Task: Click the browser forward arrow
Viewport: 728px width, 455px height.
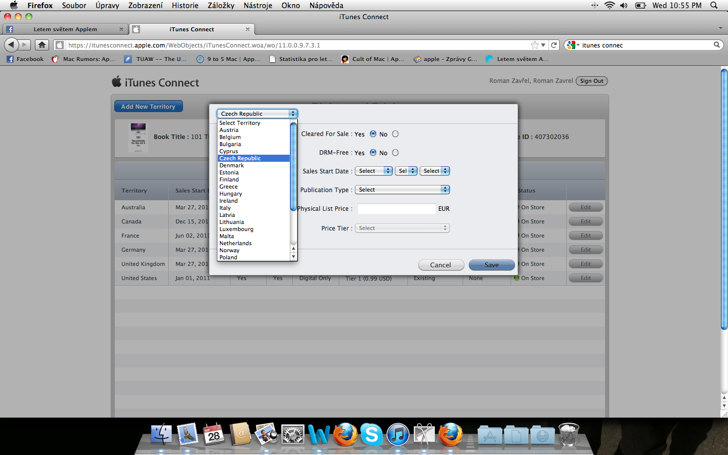Action: pyautogui.click(x=24, y=45)
